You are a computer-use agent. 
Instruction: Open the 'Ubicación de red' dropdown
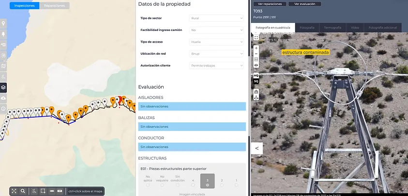[216, 54]
